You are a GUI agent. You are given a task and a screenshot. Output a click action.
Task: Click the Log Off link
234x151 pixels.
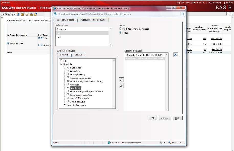point(180,3)
